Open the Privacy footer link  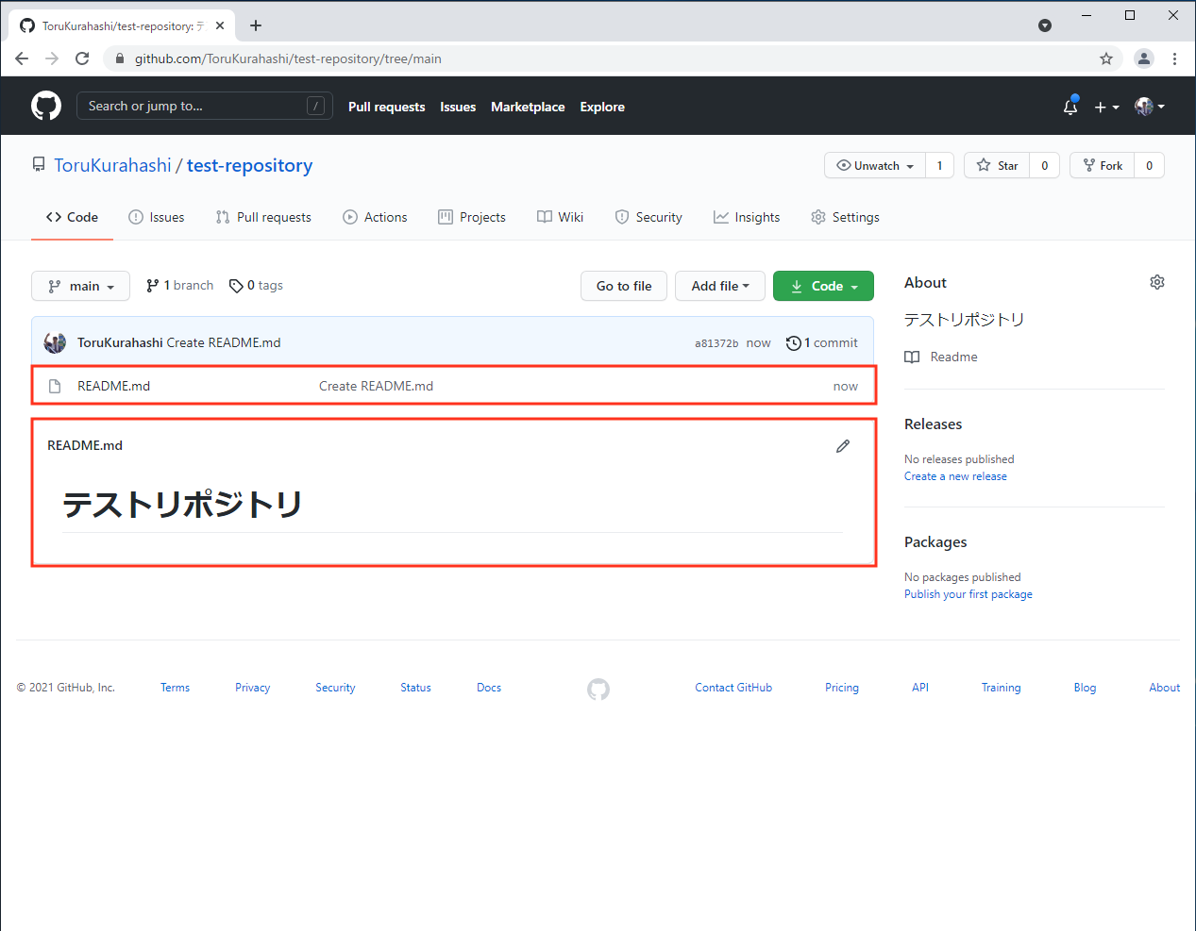point(252,688)
